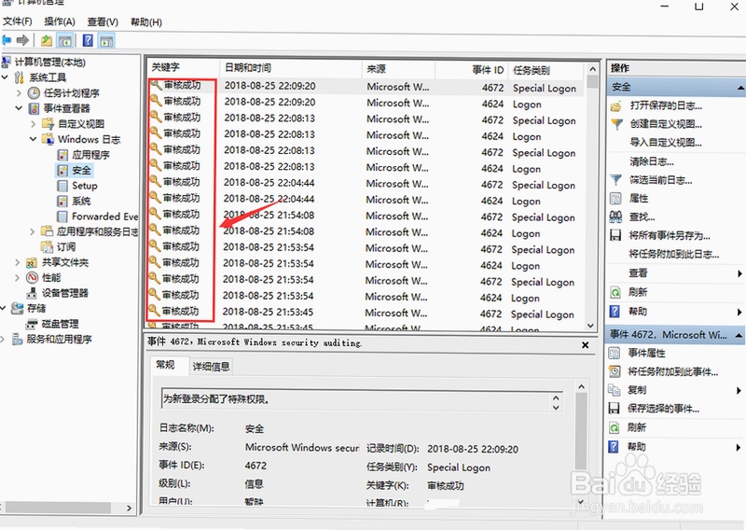The image size is (746, 530).
Task: Expand the 共享文件夹 node
Action: click(18, 262)
